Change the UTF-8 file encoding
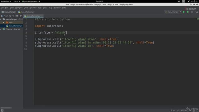 pyautogui.click(x=184, y=110)
